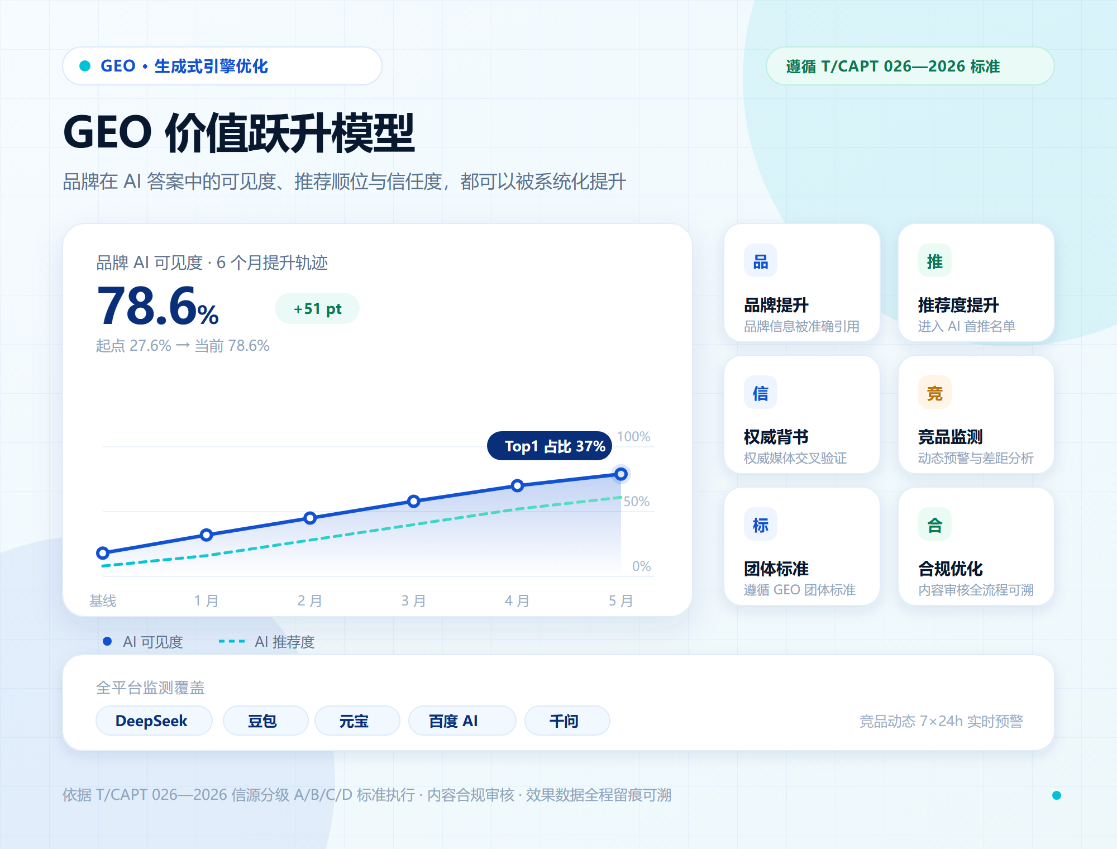This screenshot has height=849, width=1117.
Task: Click the 合规优化 card title
Action: point(951,569)
